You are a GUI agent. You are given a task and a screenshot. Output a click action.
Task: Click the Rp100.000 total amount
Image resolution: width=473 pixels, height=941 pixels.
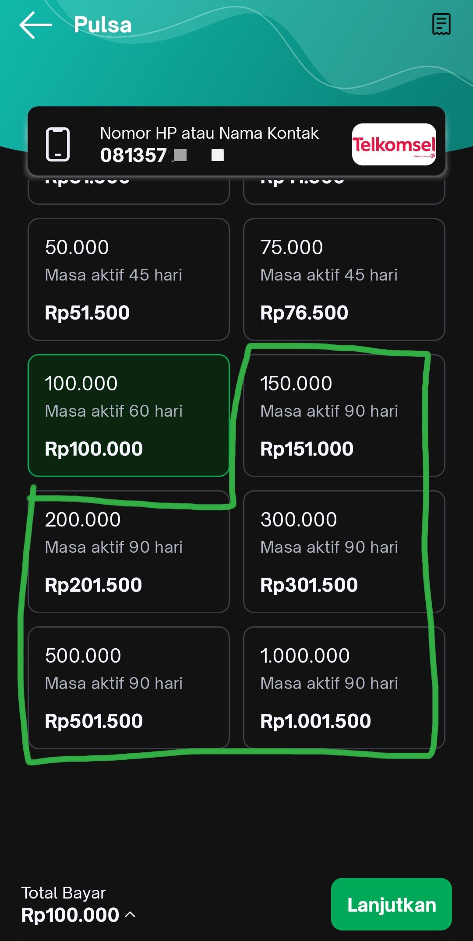click(x=70, y=915)
